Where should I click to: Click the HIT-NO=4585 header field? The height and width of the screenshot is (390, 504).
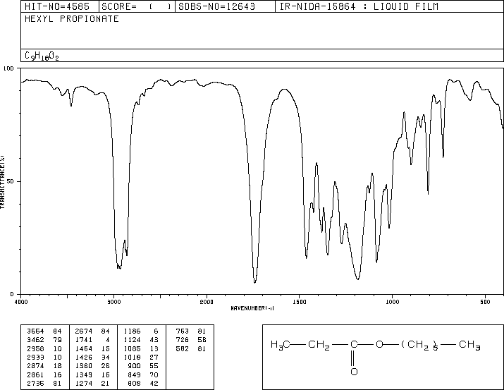coord(59,6)
